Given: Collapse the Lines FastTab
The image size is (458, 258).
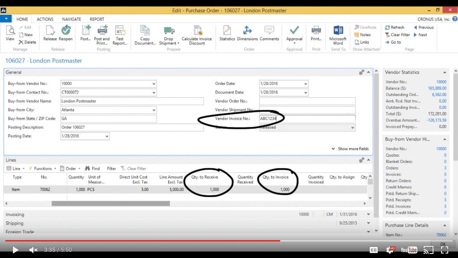Looking at the screenshot, I should point(369,160).
